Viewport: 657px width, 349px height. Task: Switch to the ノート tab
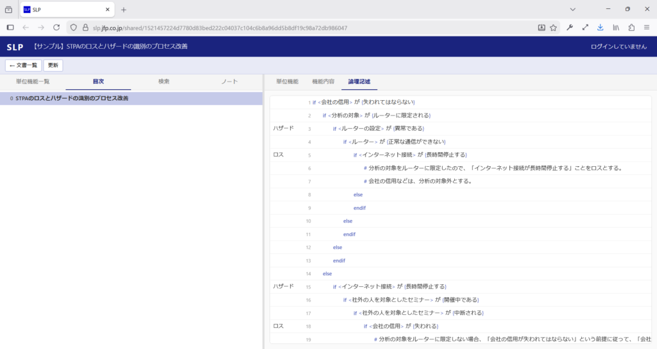tap(229, 81)
